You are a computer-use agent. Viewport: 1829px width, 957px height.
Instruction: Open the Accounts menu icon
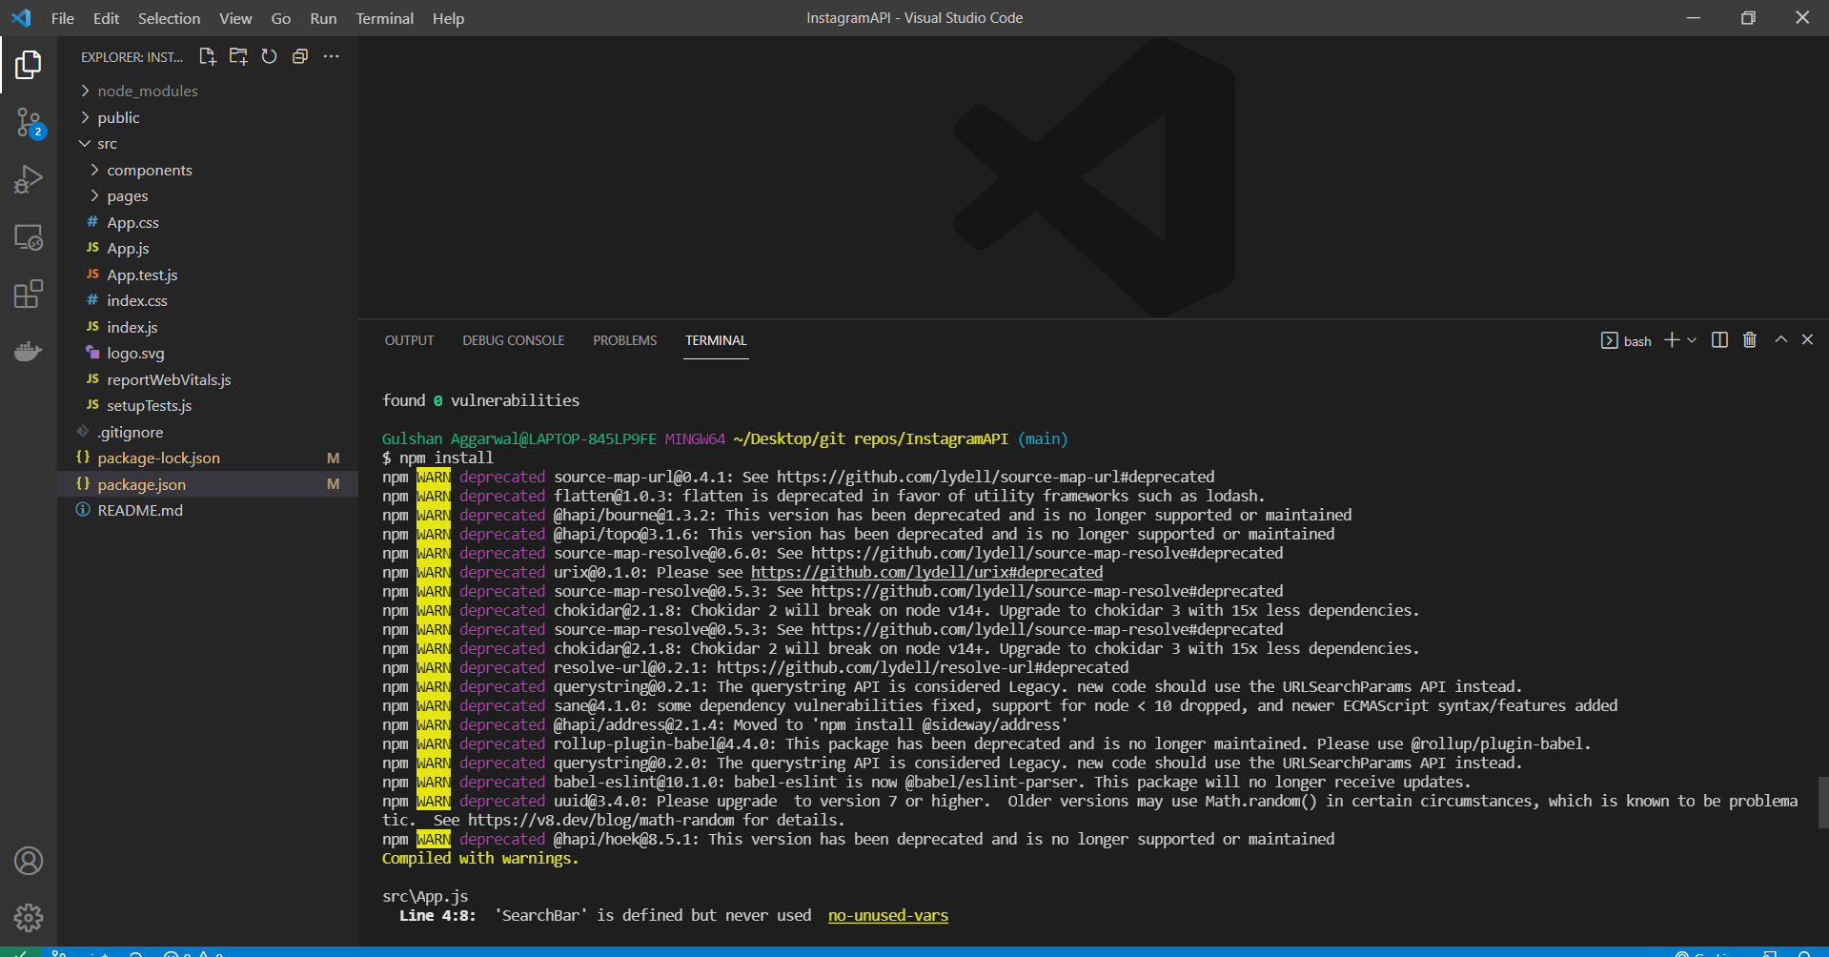29,861
